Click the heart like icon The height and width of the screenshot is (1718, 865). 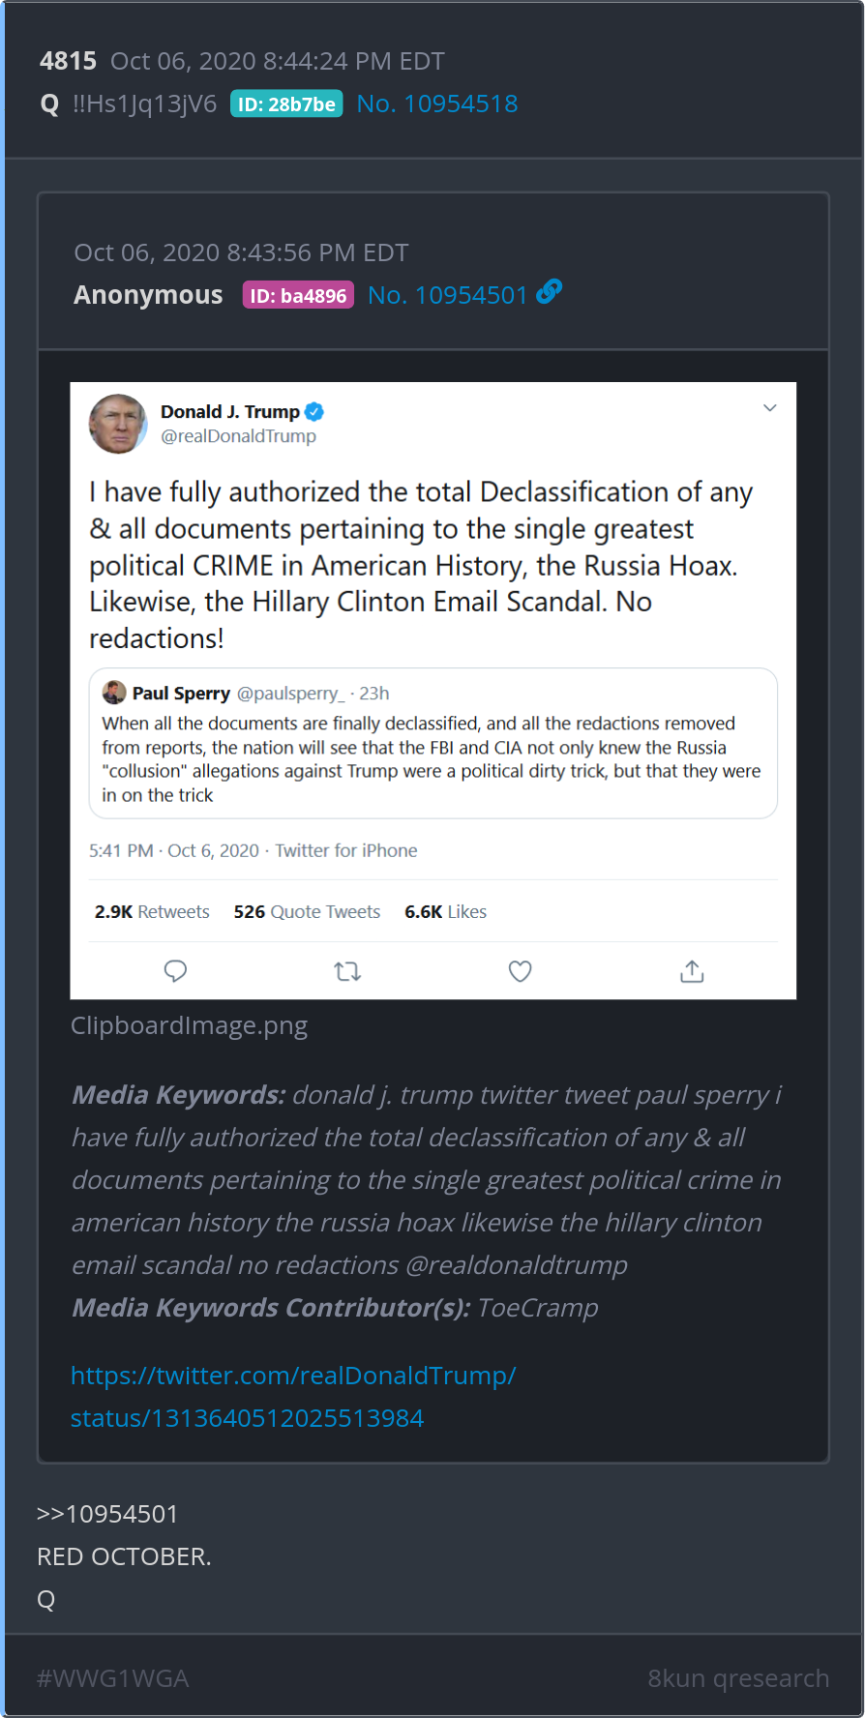(x=521, y=971)
